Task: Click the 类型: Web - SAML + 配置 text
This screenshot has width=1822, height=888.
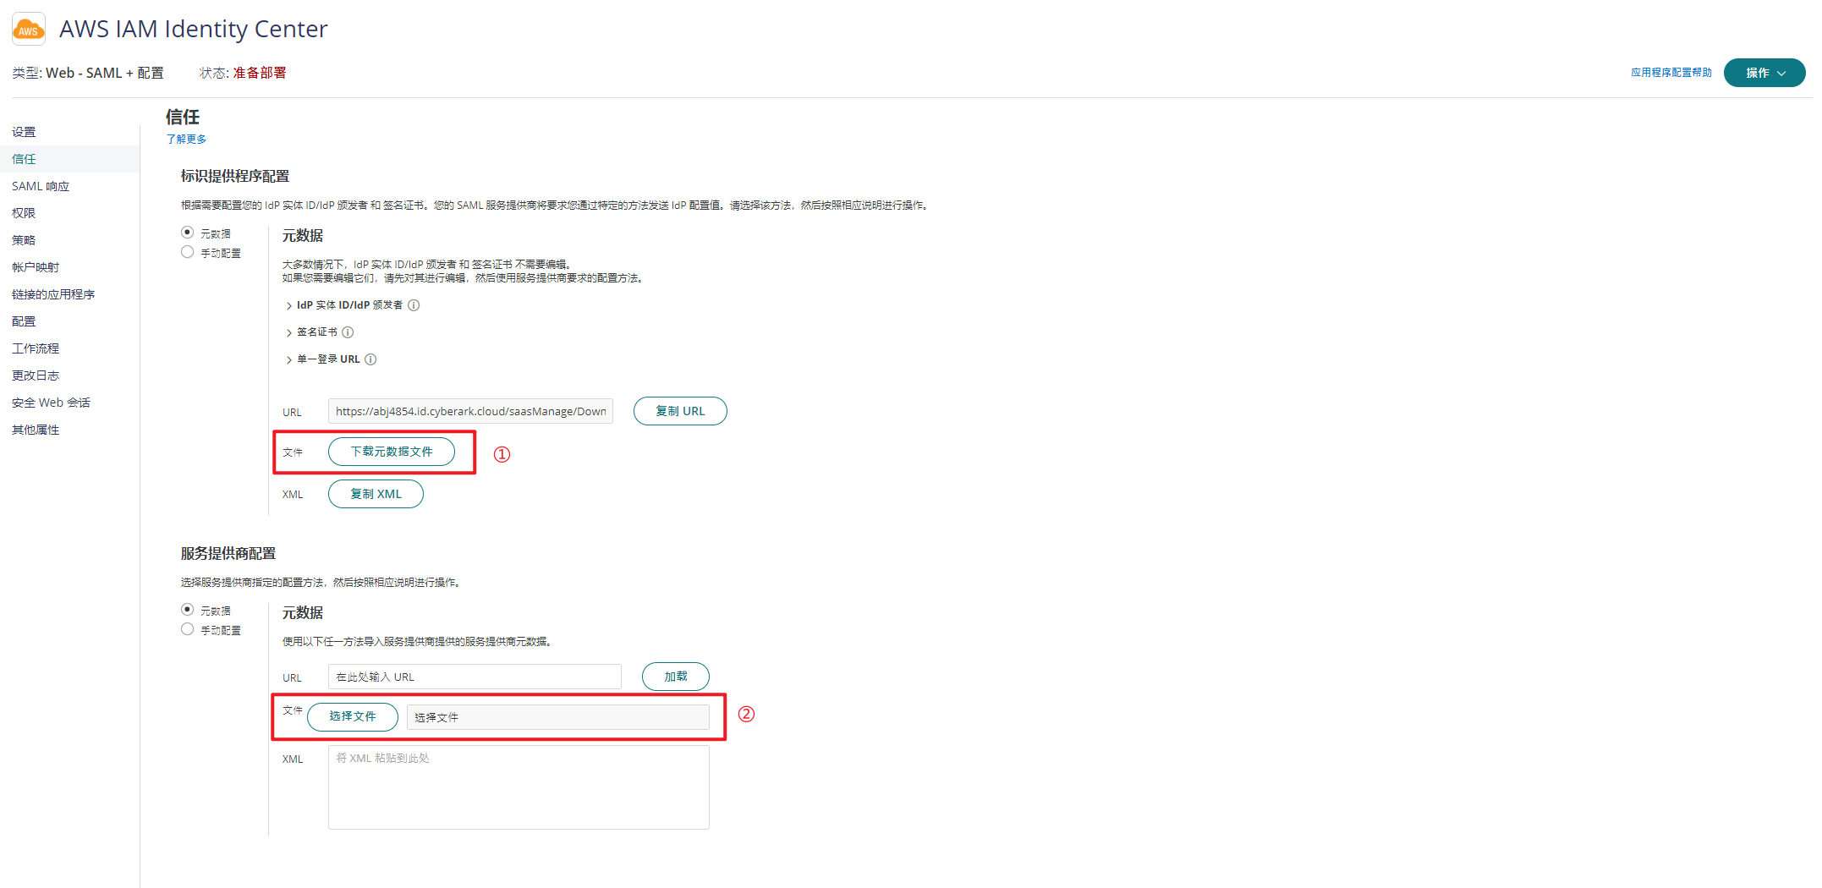Action: pyautogui.click(x=88, y=73)
